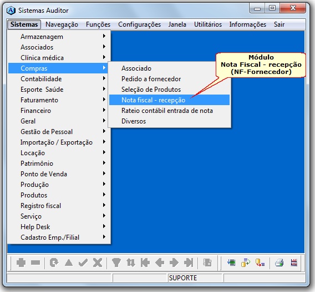Viewport: 315px width, 292px height.
Task: Click the minus (delete record) toolbar icon
Action: 35,263
